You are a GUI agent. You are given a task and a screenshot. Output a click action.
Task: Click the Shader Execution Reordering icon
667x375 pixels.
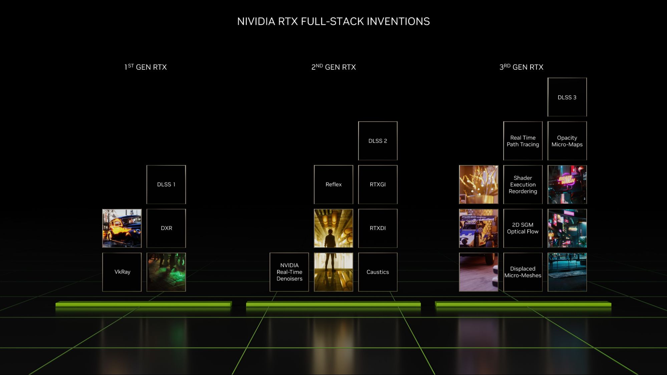[523, 185]
